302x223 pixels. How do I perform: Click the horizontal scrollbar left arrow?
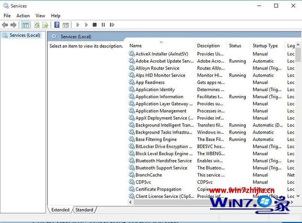click(x=131, y=202)
